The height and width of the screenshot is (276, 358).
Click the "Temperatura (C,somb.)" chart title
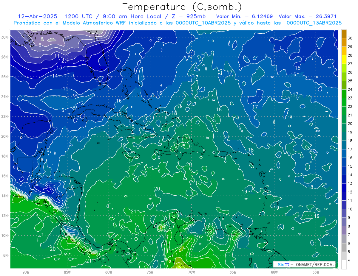(x=182, y=7)
